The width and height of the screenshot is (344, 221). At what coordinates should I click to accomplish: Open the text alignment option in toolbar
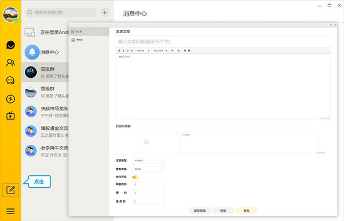pyautogui.click(x=178, y=50)
